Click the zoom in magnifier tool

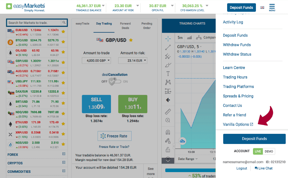[168, 120]
